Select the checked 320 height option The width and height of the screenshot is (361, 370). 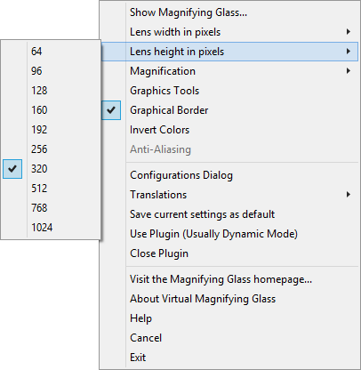click(x=51, y=169)
